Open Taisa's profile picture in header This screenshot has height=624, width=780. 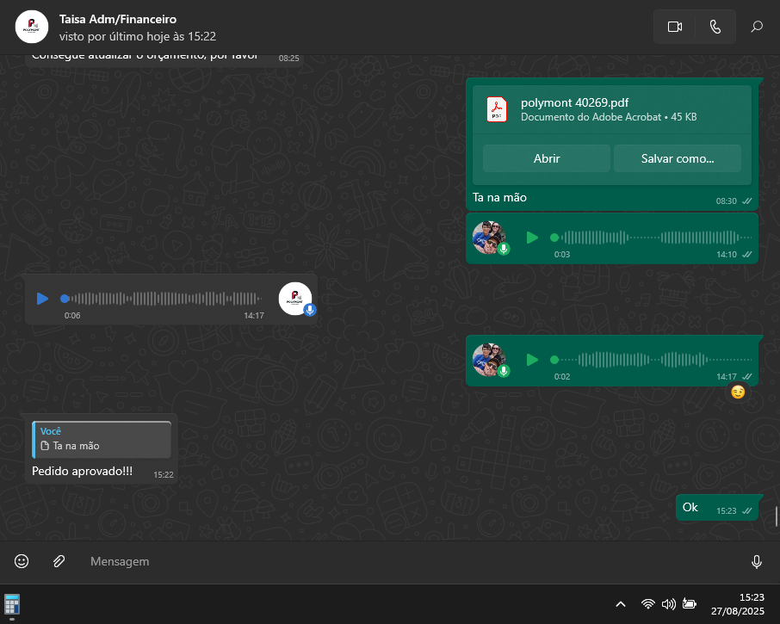[x=32, y=27]
